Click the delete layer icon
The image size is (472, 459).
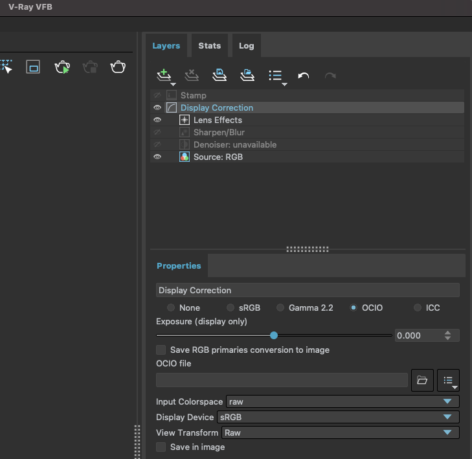coord(192,75)
